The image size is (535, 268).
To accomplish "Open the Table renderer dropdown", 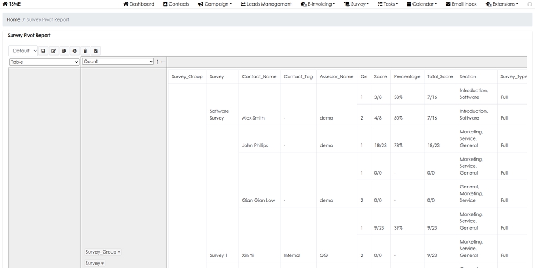I will [x=45, y=62].
